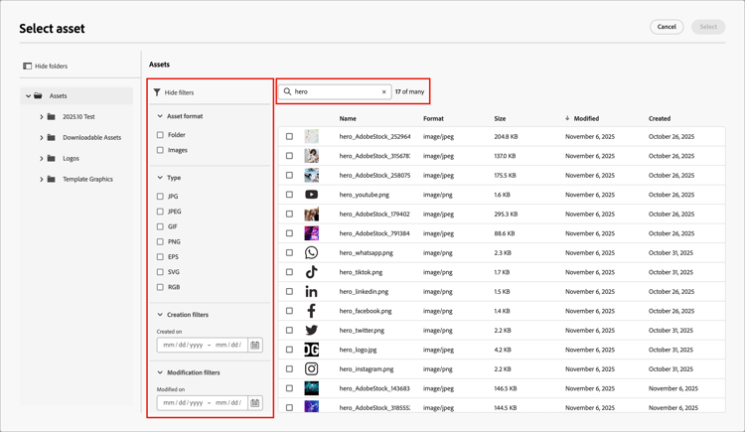Click the TikTok icon thumbnail
Viewport: 745px width, 432px height.
(x=312, y=272)
